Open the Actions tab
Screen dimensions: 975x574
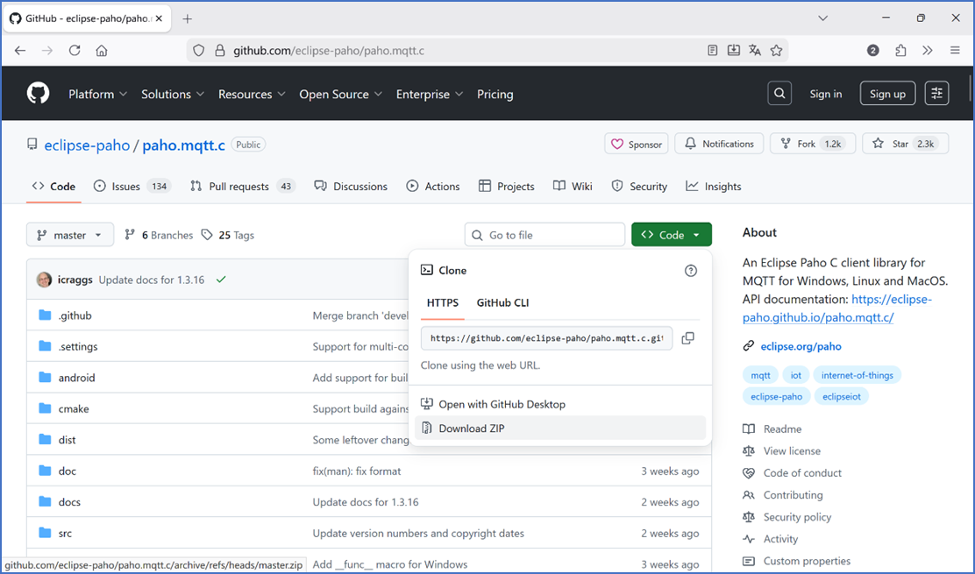433,187
